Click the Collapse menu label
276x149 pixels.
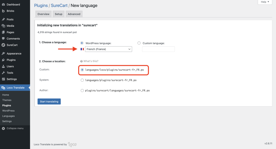[15, 129]
